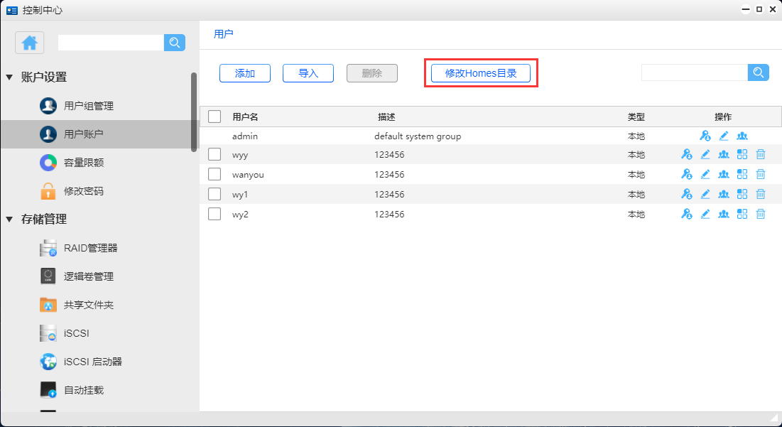Open the user groups icon for wy2
This screenshot has height=427, width=782.
(724, 214)
